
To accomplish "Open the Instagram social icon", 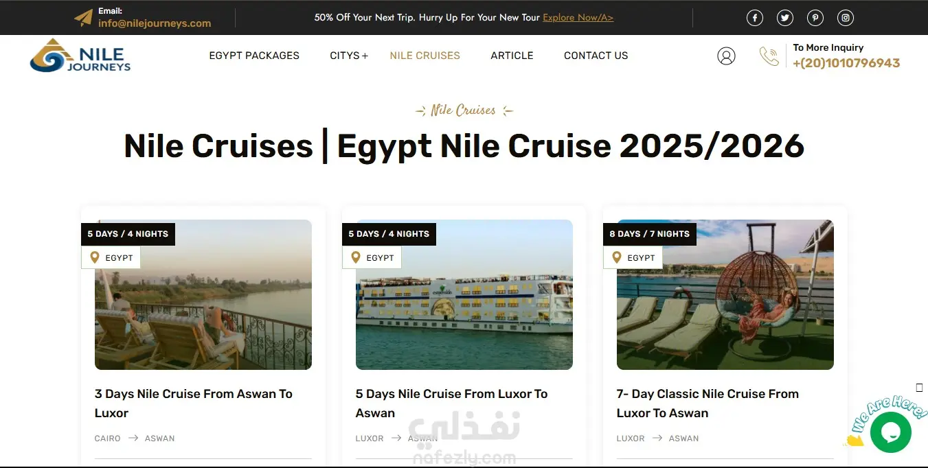I will pos(846,19).
